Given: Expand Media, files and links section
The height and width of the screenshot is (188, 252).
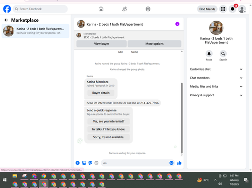Looking at the screenshot, I should click(x=216, y=87).
